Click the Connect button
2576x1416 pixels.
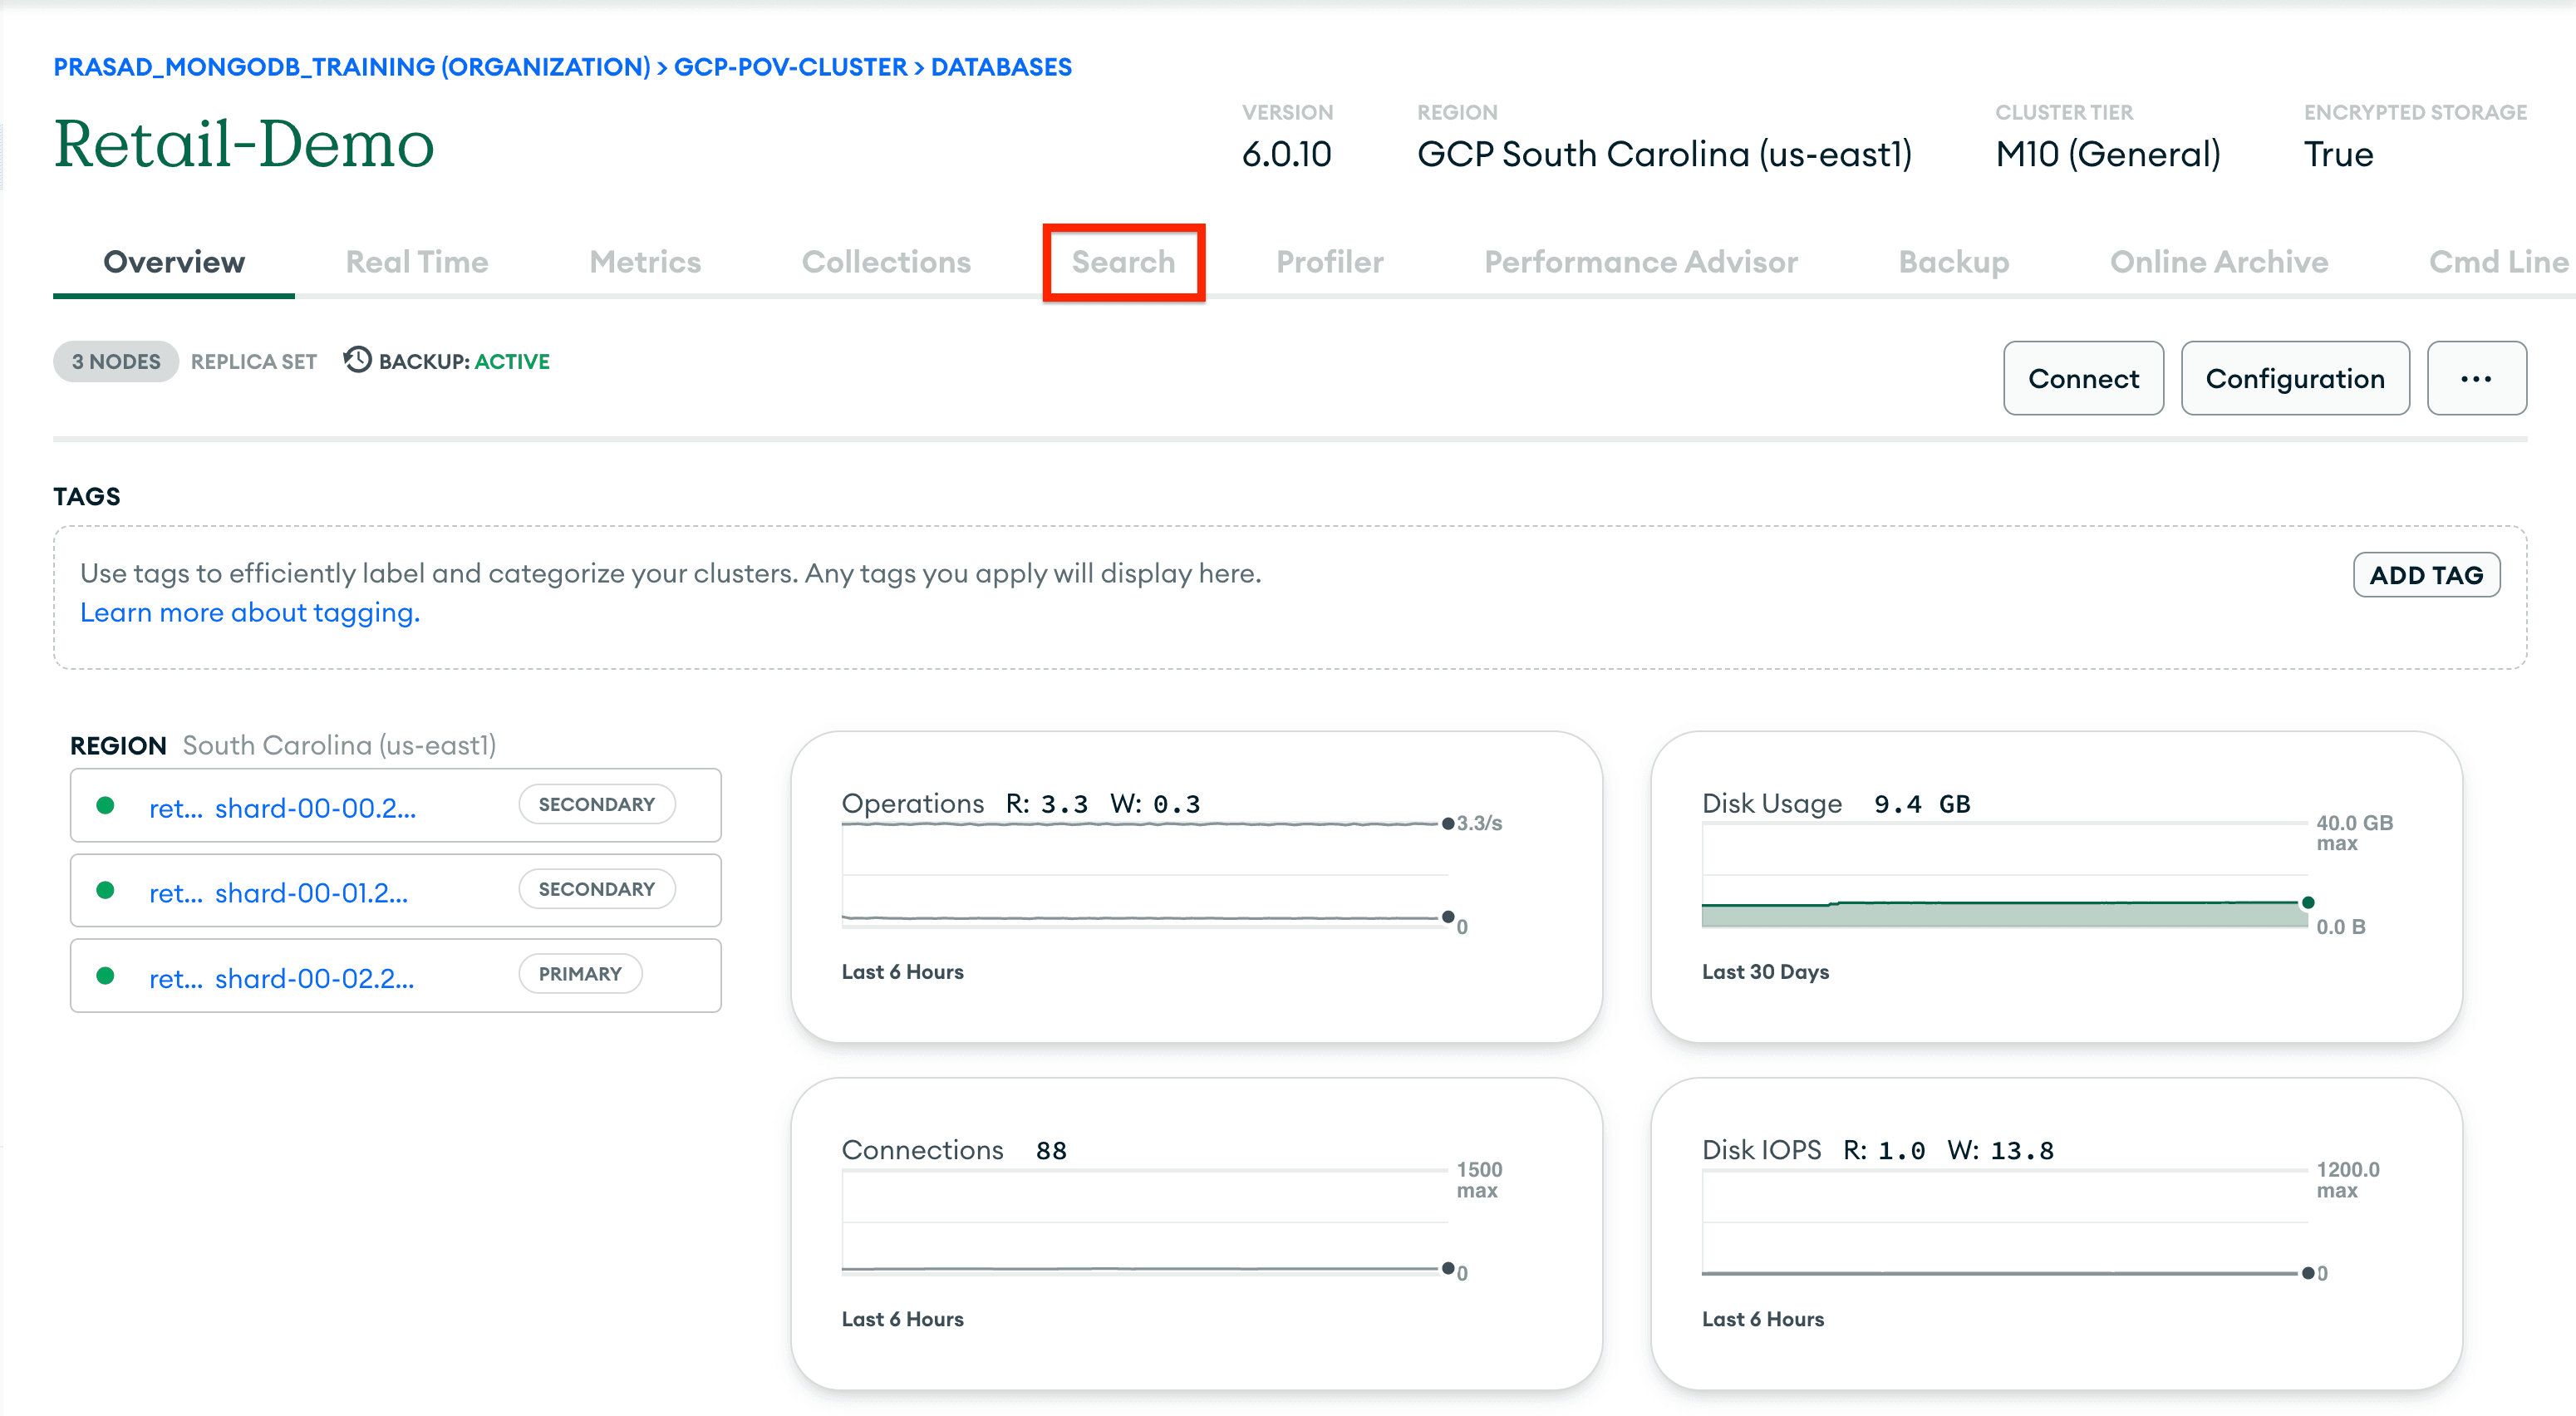[2083, 379]
